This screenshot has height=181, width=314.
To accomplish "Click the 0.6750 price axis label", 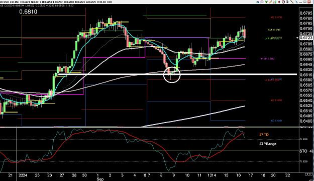I will point(306,28).
